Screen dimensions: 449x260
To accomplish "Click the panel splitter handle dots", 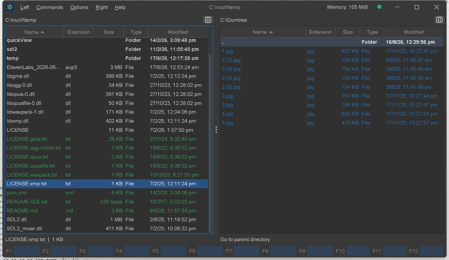I will pyautogui.click(x=216, y=129).
